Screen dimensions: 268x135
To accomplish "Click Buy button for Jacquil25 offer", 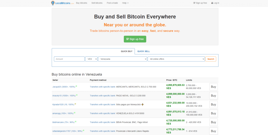I will pyautogui.click(x=214, y=87).
